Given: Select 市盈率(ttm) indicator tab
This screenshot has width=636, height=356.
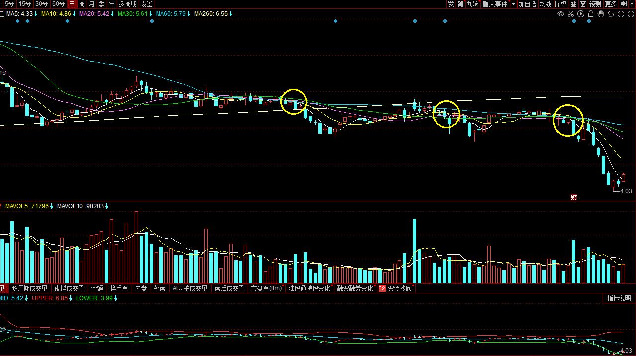Looking at the screenshot, I should [267, 288].
